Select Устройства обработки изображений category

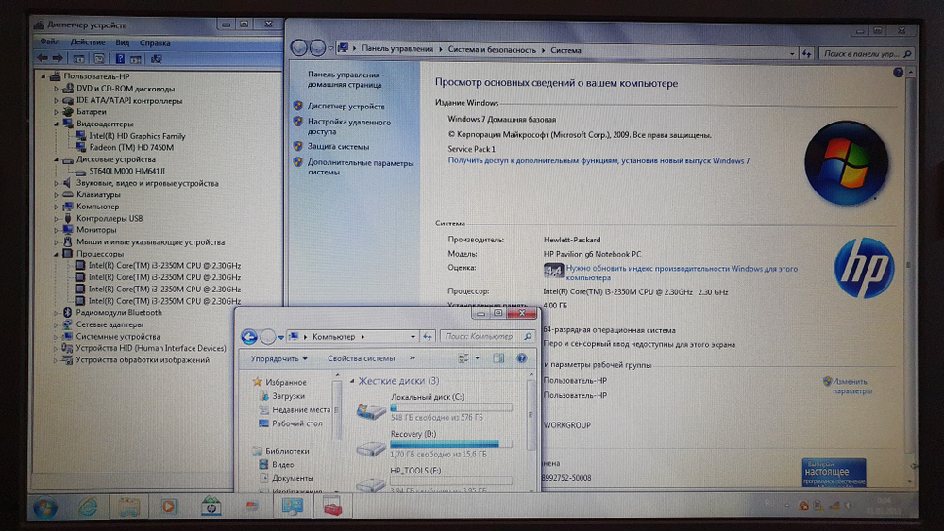[143, 360]
